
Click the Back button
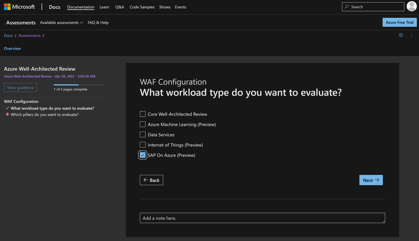pos(151,180)
